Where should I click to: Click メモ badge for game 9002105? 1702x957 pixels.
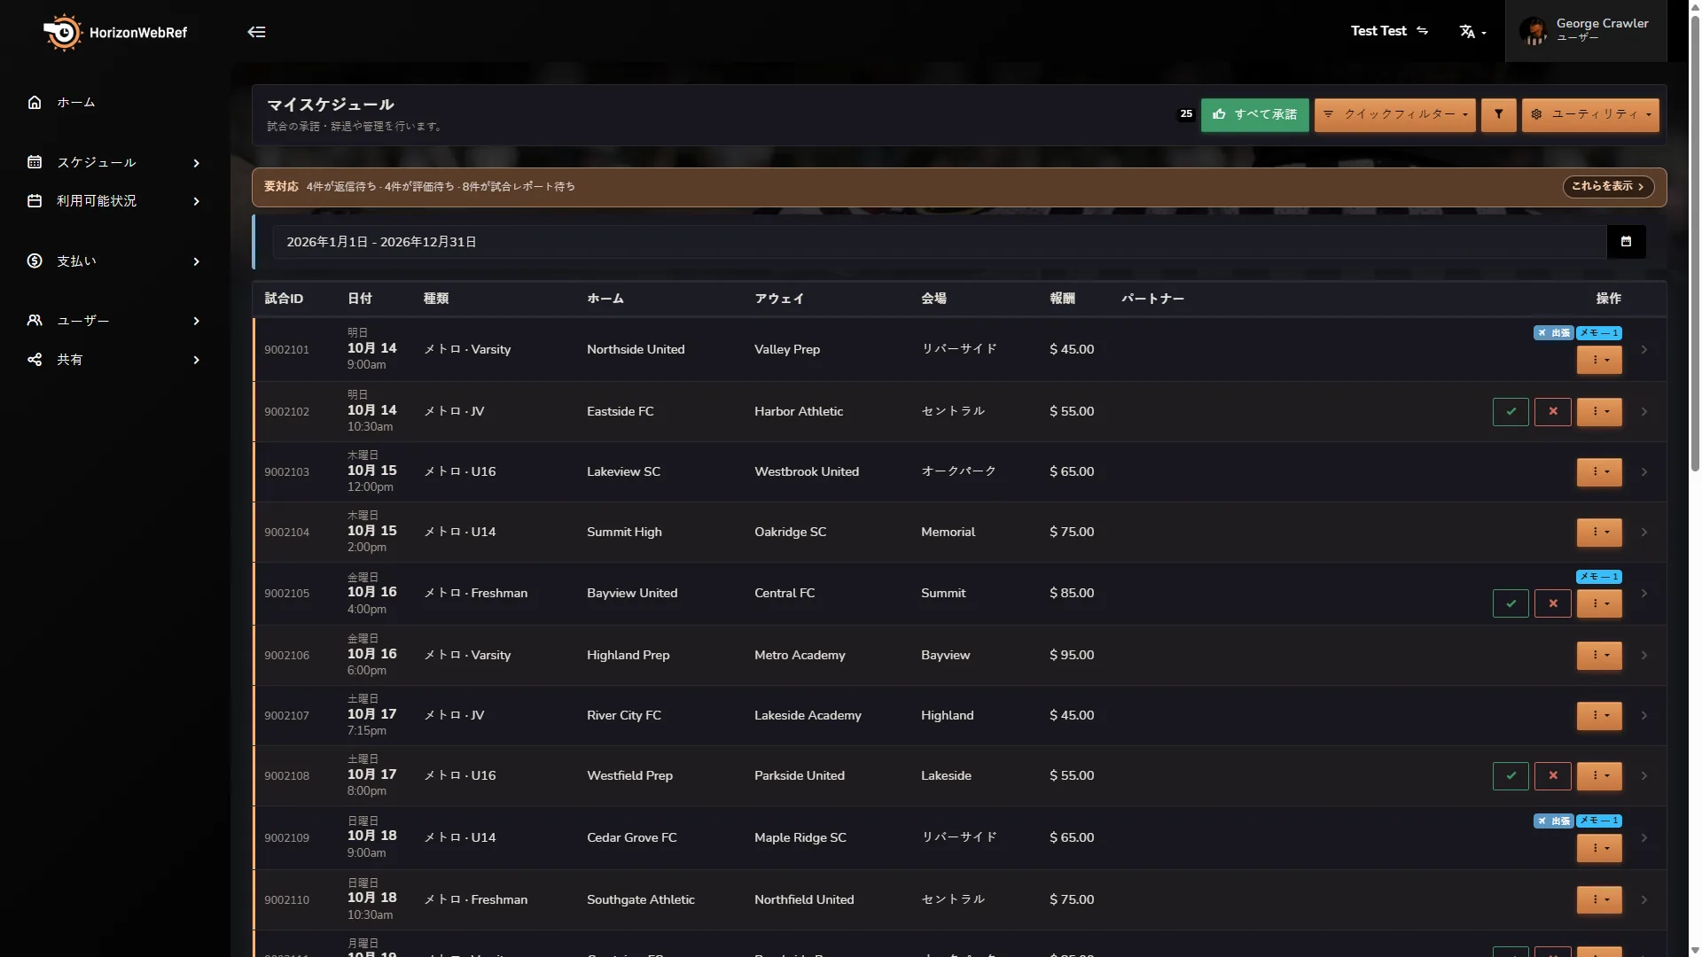point(1599,577)
